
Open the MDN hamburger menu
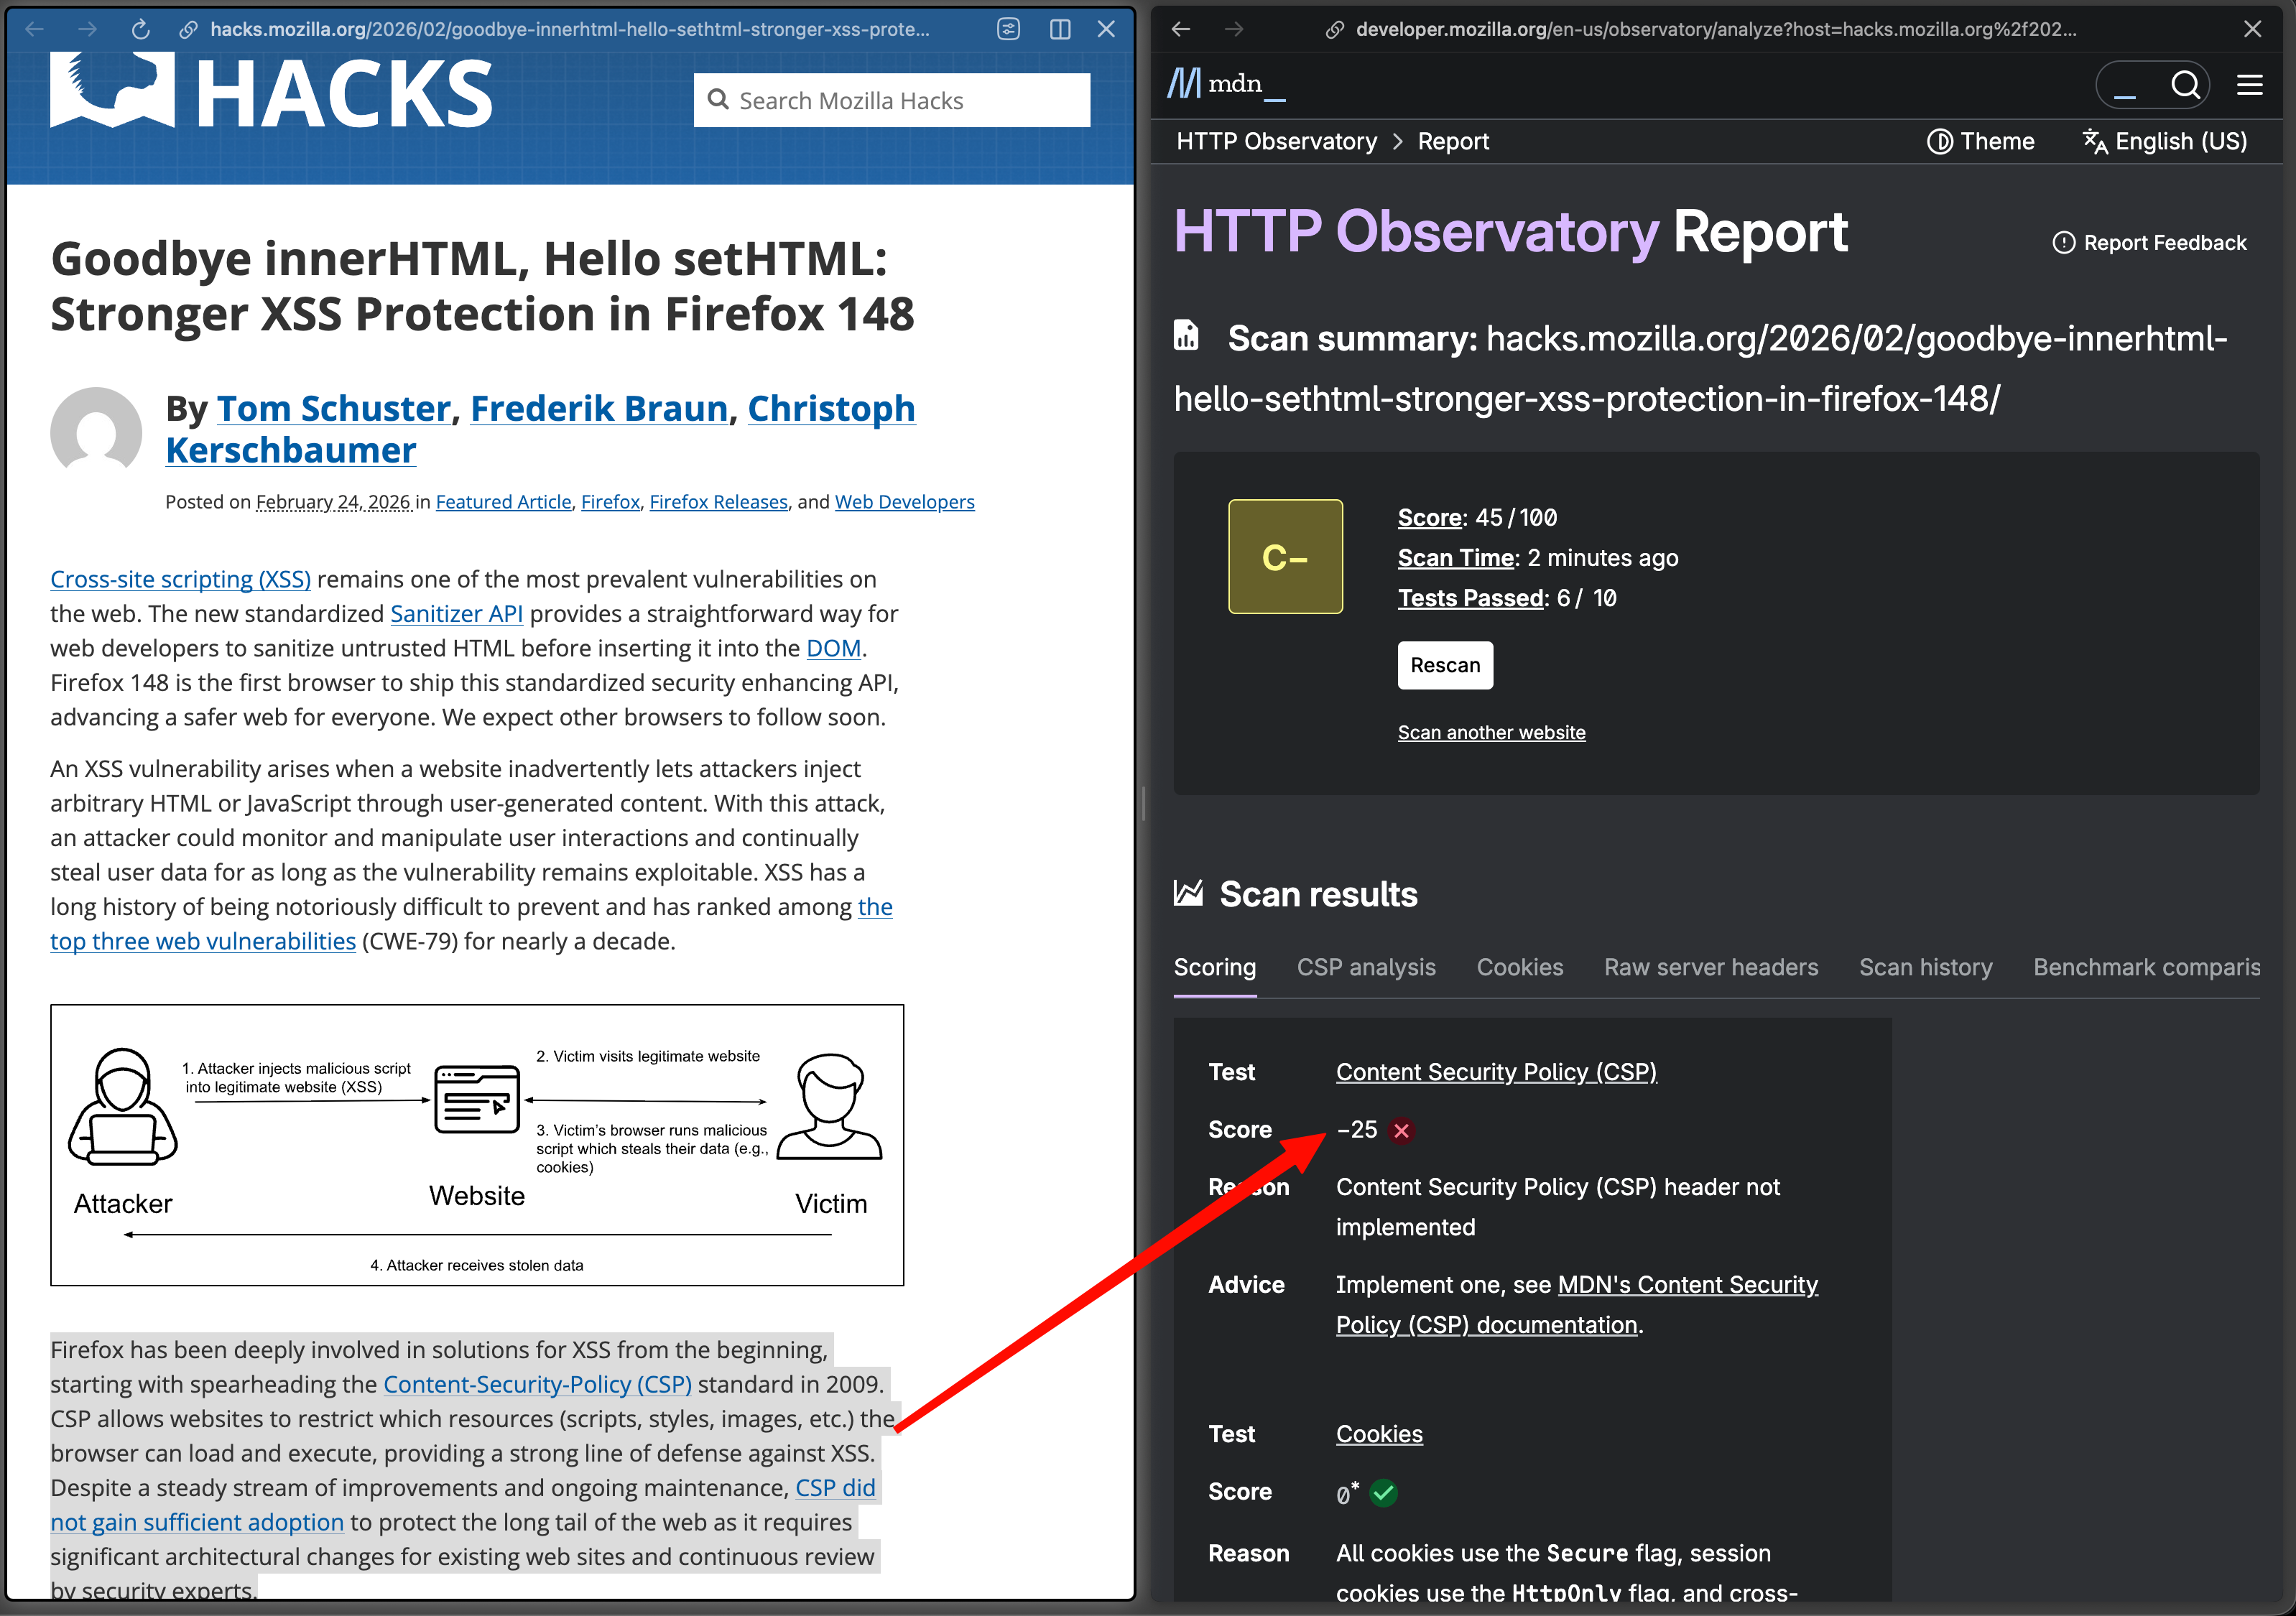pos(2250,84)
